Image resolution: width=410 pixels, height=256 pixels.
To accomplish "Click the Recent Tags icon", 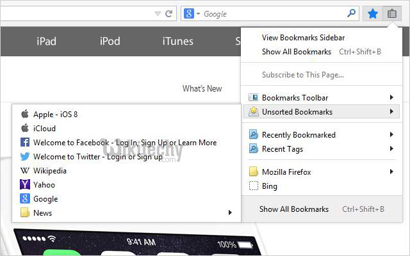I will tap(254, 148).
